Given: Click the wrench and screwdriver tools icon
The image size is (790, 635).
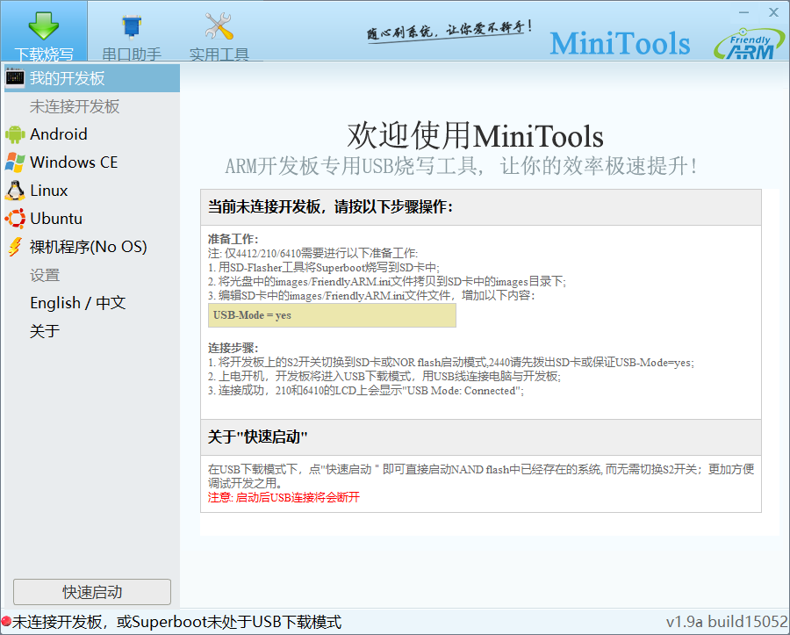Looking at the screenshot, I should click(219, 25).
